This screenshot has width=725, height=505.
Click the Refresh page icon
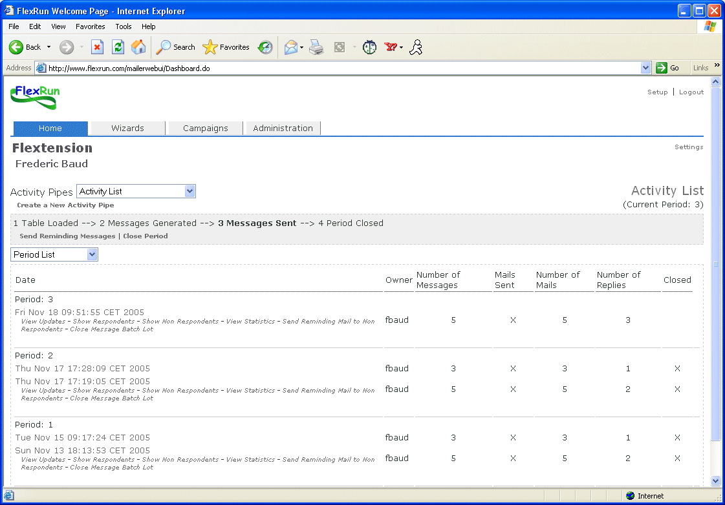(x=118, y=47)
